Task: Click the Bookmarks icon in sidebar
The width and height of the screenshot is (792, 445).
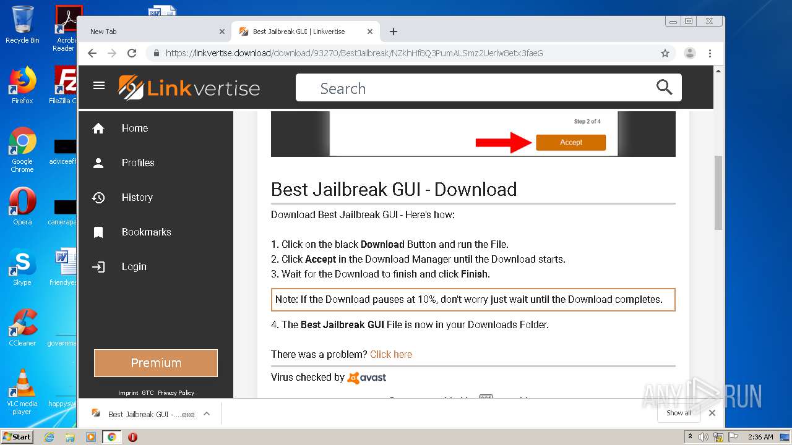Action: [x=98, y=232]
